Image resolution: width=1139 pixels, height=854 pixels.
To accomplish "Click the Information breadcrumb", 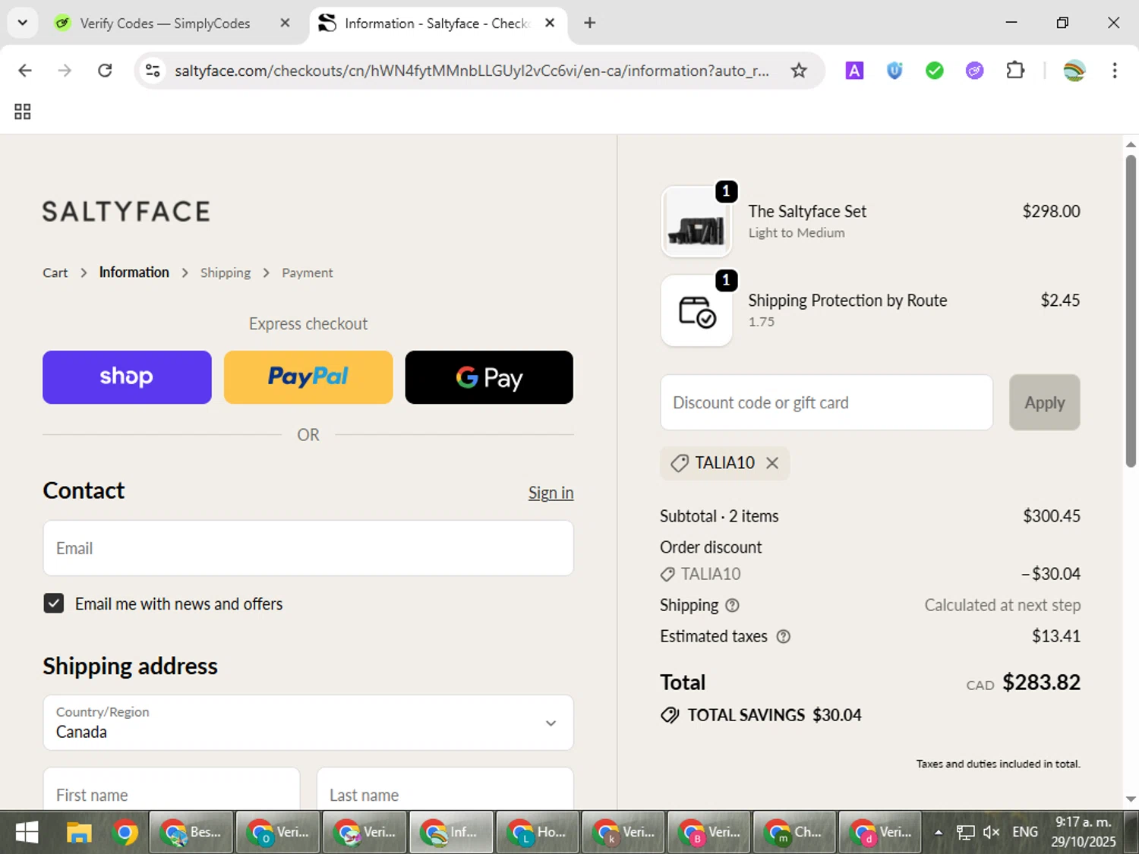I will [x=134, y=273].
